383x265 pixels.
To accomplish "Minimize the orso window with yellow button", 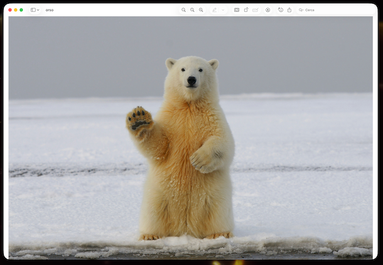I will point(16,10).
